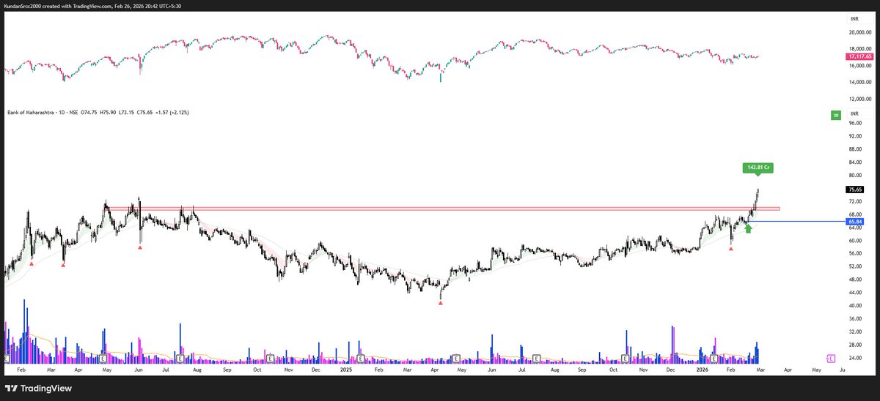Click the 96.00 value on the price scale
Screen dimensions: 880x401
tap(855, 123)
